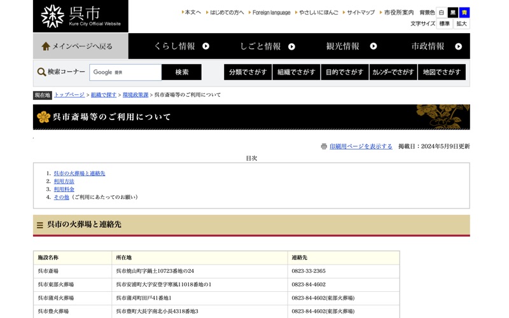Jump to 利用方法 in contents list

[x=64, y=181]
